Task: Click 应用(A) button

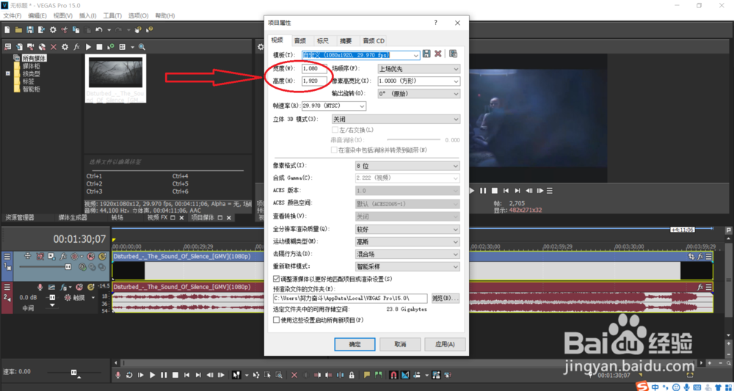Action: coord(446,344)
